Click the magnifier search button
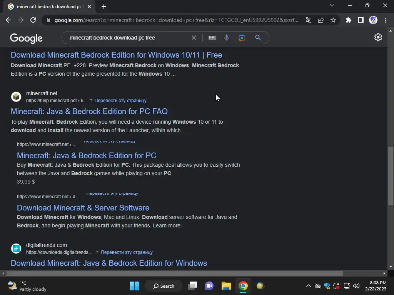Screen dimensions: 394x295 pos(258,38)
